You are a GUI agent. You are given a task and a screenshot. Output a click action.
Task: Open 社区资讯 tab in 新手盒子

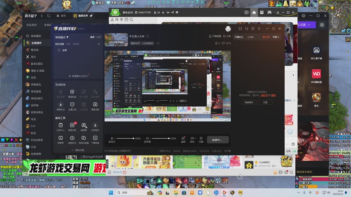point(32,25)
